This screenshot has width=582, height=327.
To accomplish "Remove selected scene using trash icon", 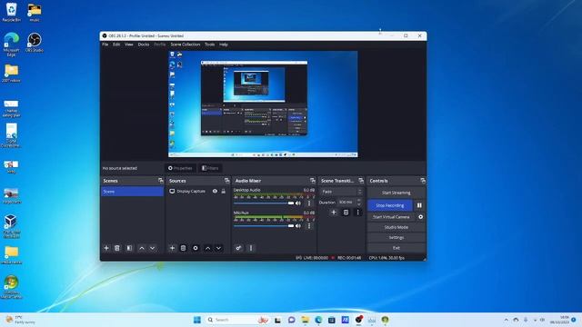I will (117, 248).
